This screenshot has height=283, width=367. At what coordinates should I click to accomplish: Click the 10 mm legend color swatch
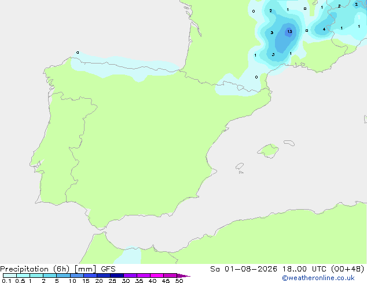point(77,275)
